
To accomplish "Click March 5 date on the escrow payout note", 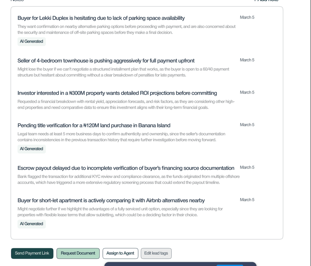I will pos(247,167).
